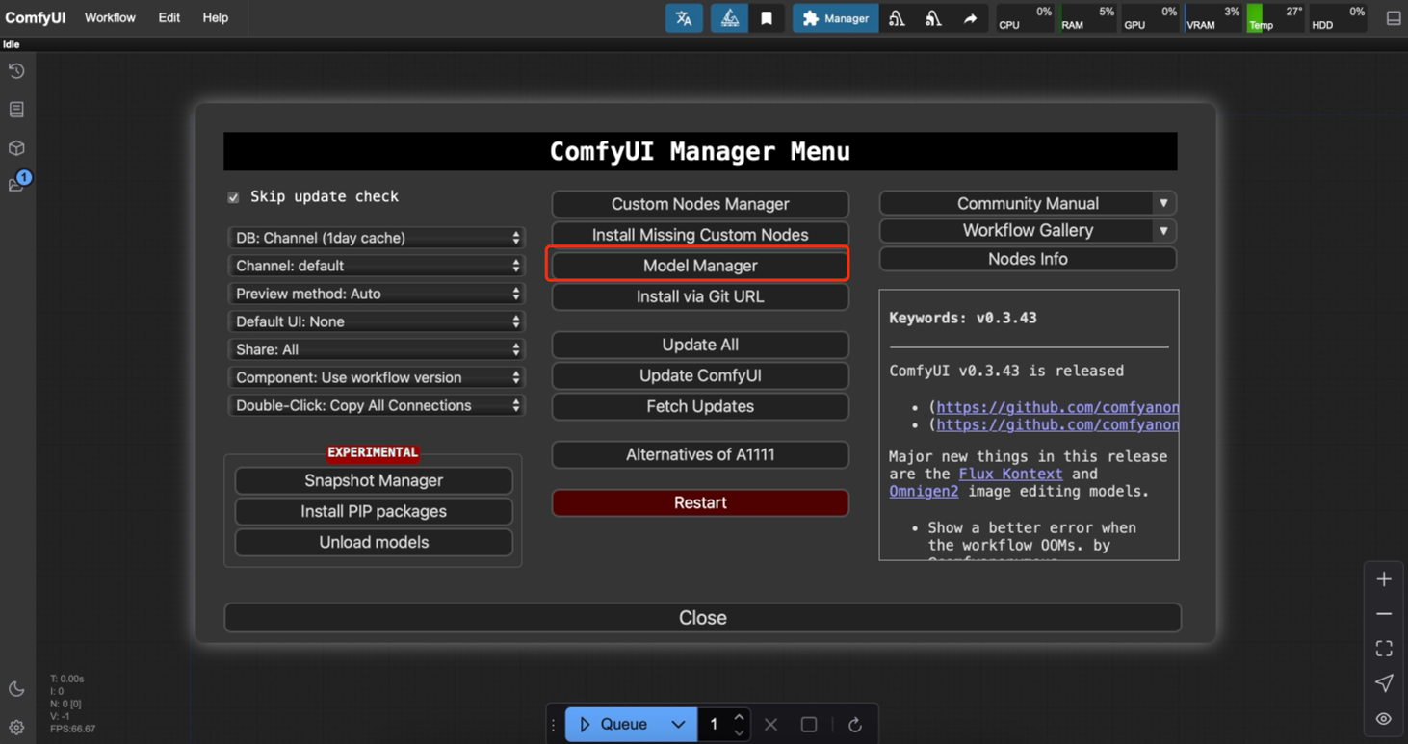Click the share arrow icon in toolbar
Screen dimensions: 1408x744
click(x=970, y=18)
